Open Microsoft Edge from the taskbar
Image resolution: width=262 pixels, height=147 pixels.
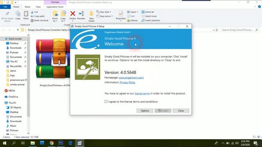pyautogui.click(x=70, y=143)
